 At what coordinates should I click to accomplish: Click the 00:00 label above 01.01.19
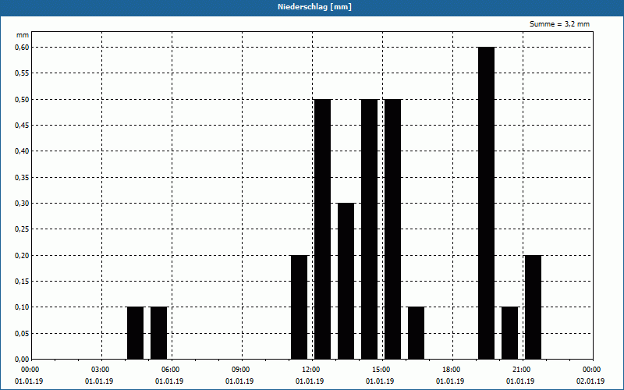30,370
